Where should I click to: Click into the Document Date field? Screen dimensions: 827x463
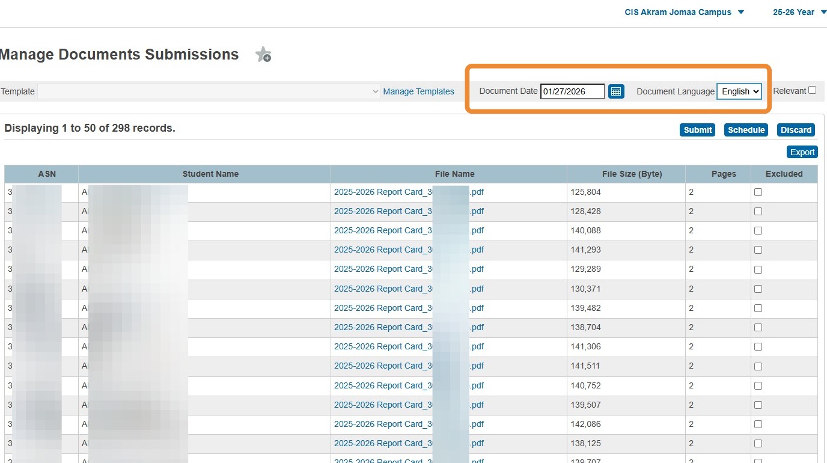coord(572,91)
